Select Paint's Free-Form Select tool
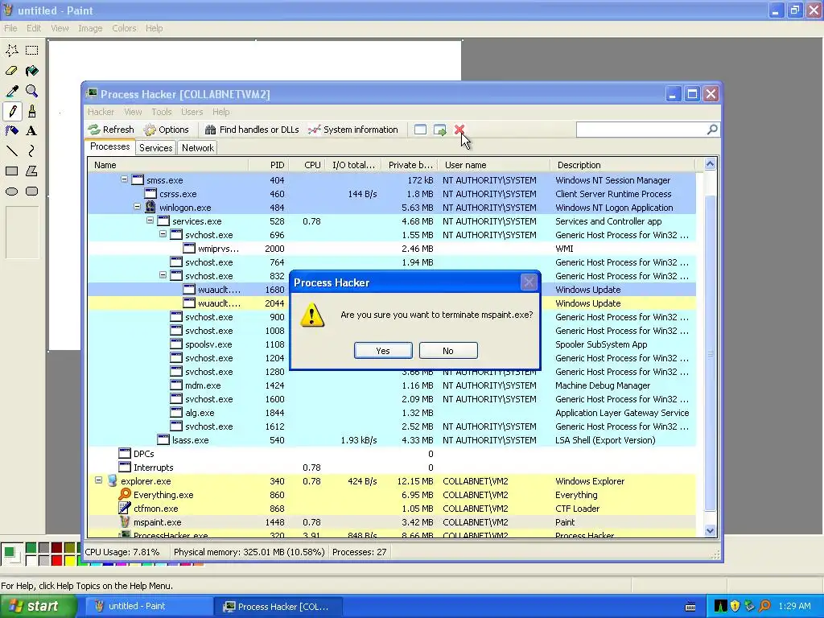This screenshot has height=618, width=824. click(x=12, y=51)
